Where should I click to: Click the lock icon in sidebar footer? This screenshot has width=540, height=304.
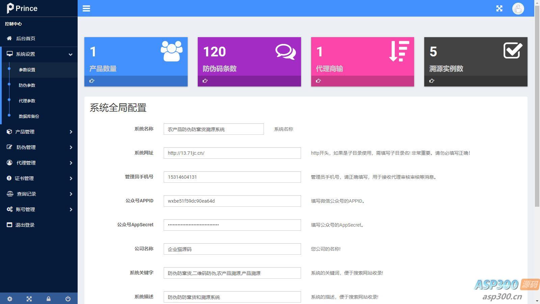click(49, 299)
